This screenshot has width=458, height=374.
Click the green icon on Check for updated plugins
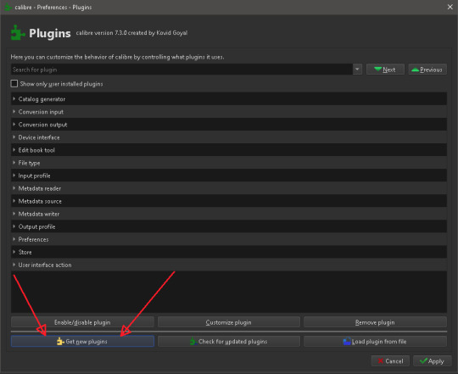click(193, 341)
